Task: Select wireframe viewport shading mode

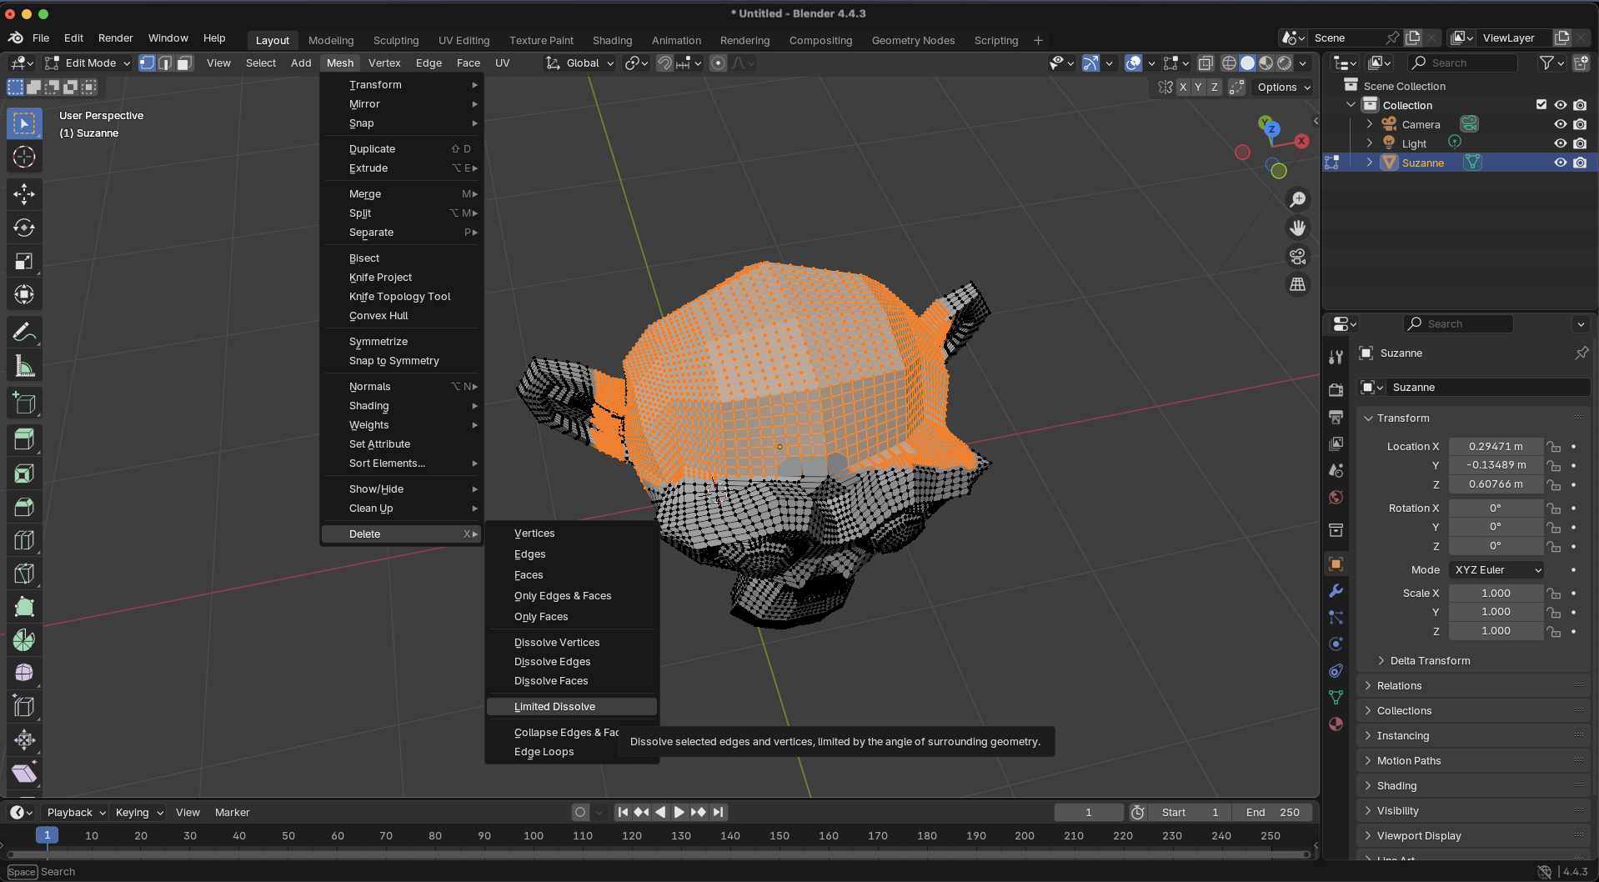Action: [1229, 63]
